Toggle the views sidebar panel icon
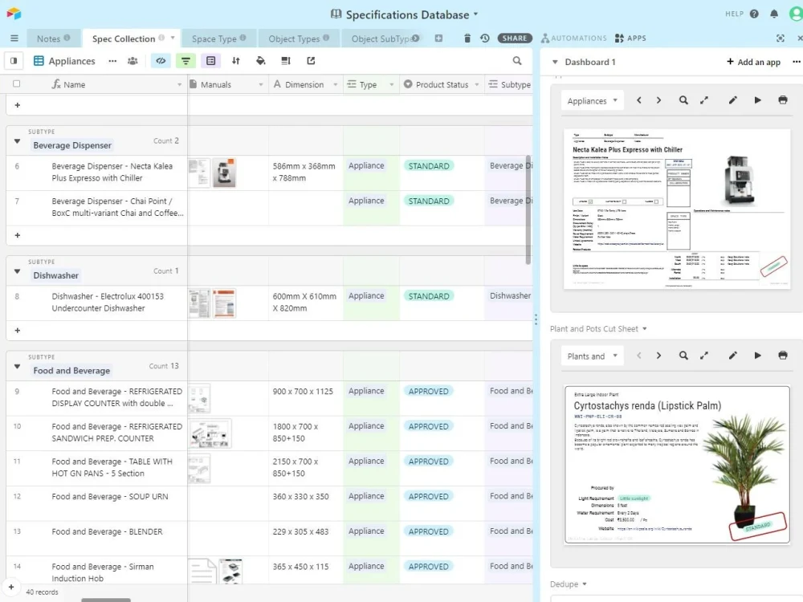This screenshot has height=602, width=803. [14, 61]
